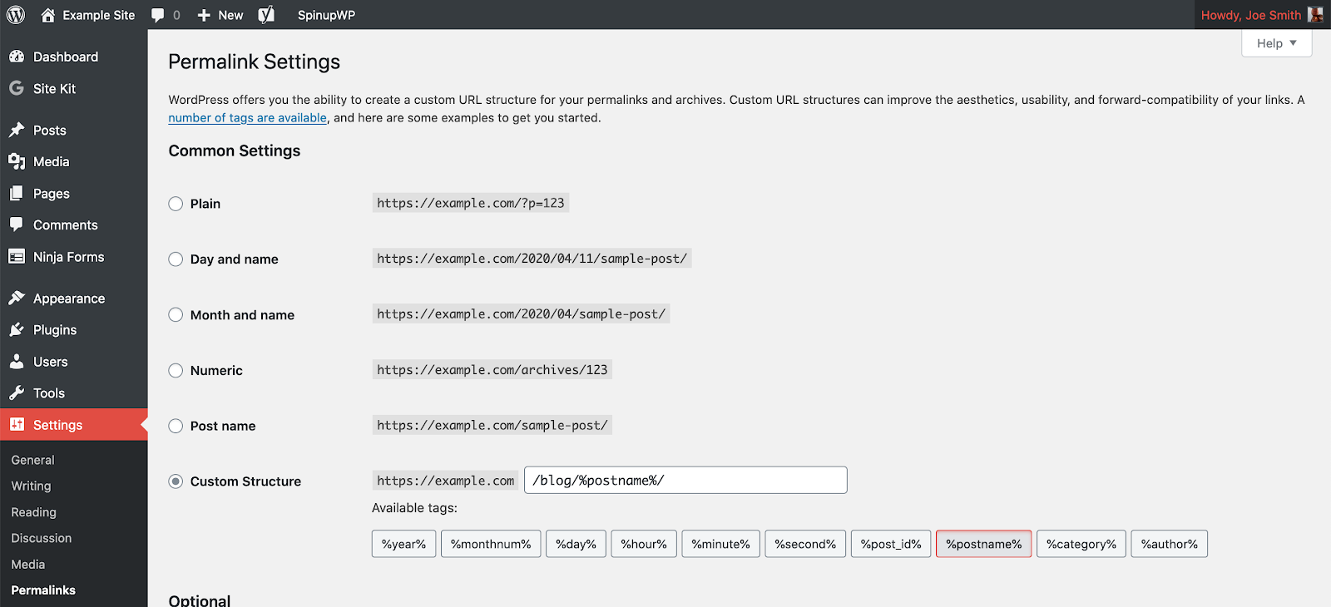Image resolution: width=1331 pixels, height=607 pixels.
Task: Click the Plugins plug icon
Action: point(17,330)
